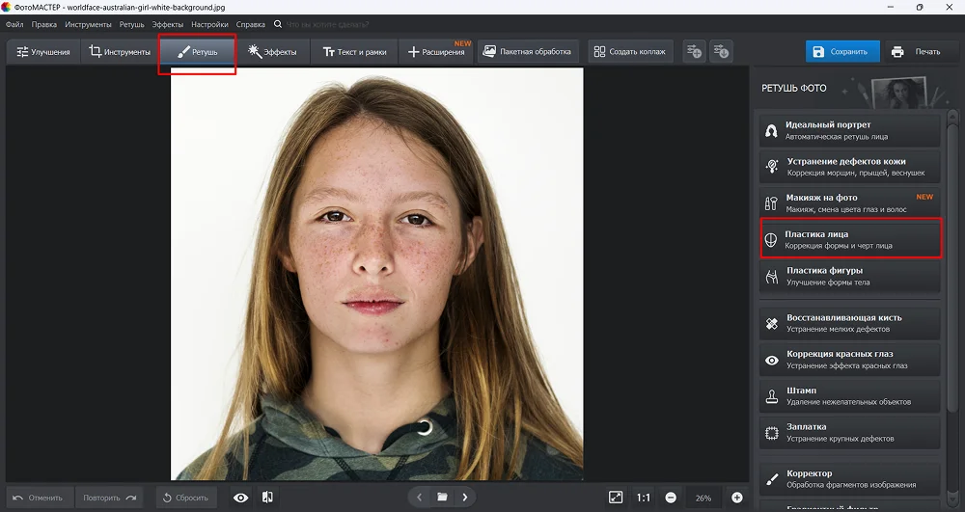
Task: Switch to the Инструменты toolbar tab
Action: [120, 52]
